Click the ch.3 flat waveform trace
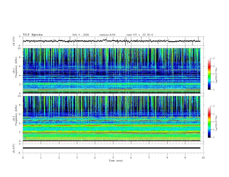 tap(111, 148)
